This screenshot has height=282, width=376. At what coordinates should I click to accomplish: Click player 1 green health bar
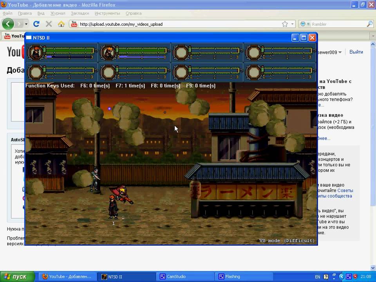(x=70, y=51)
